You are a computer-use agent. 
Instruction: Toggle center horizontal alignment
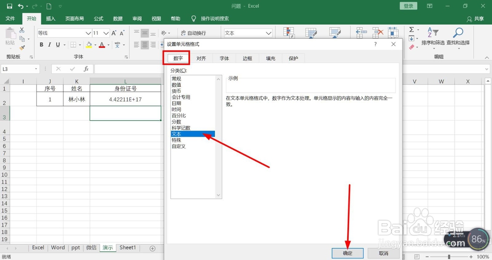[x=145, y=45]
